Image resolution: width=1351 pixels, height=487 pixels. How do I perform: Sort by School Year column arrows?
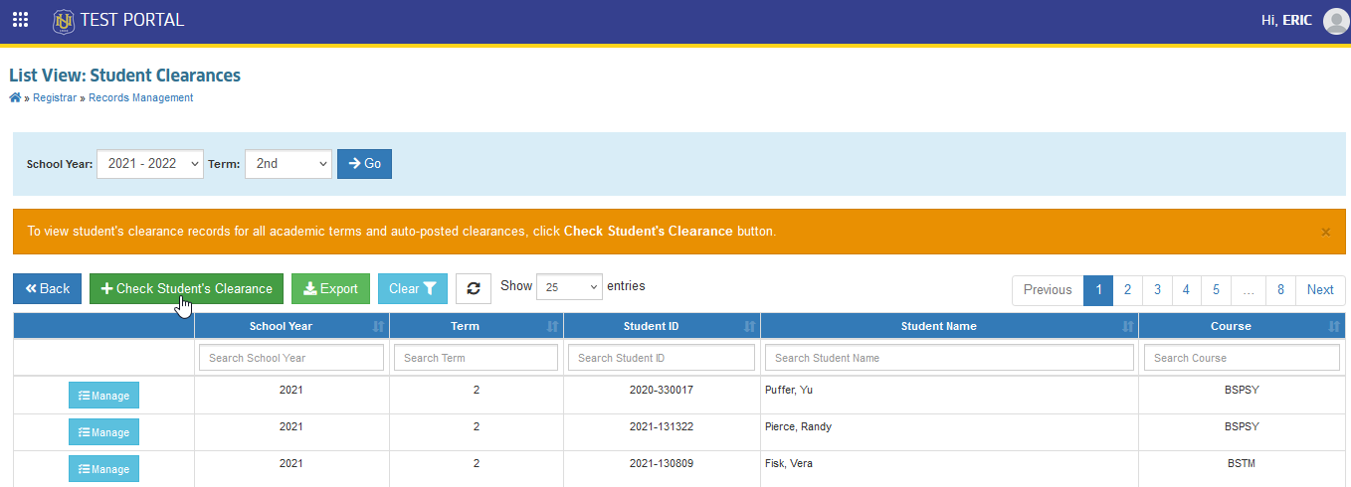[378, 326]
